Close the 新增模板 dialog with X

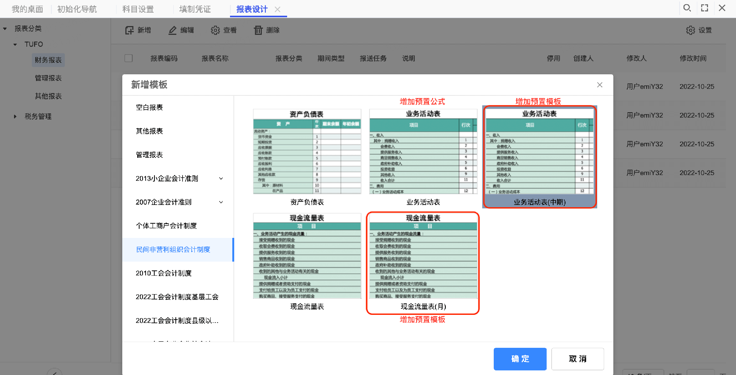[600, 85]
